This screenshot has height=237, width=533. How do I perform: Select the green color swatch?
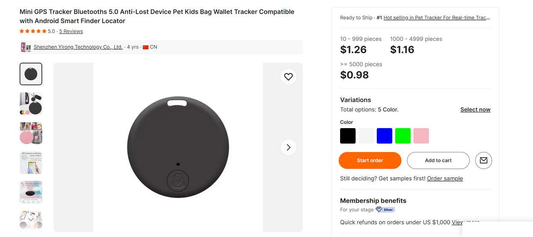403,136
